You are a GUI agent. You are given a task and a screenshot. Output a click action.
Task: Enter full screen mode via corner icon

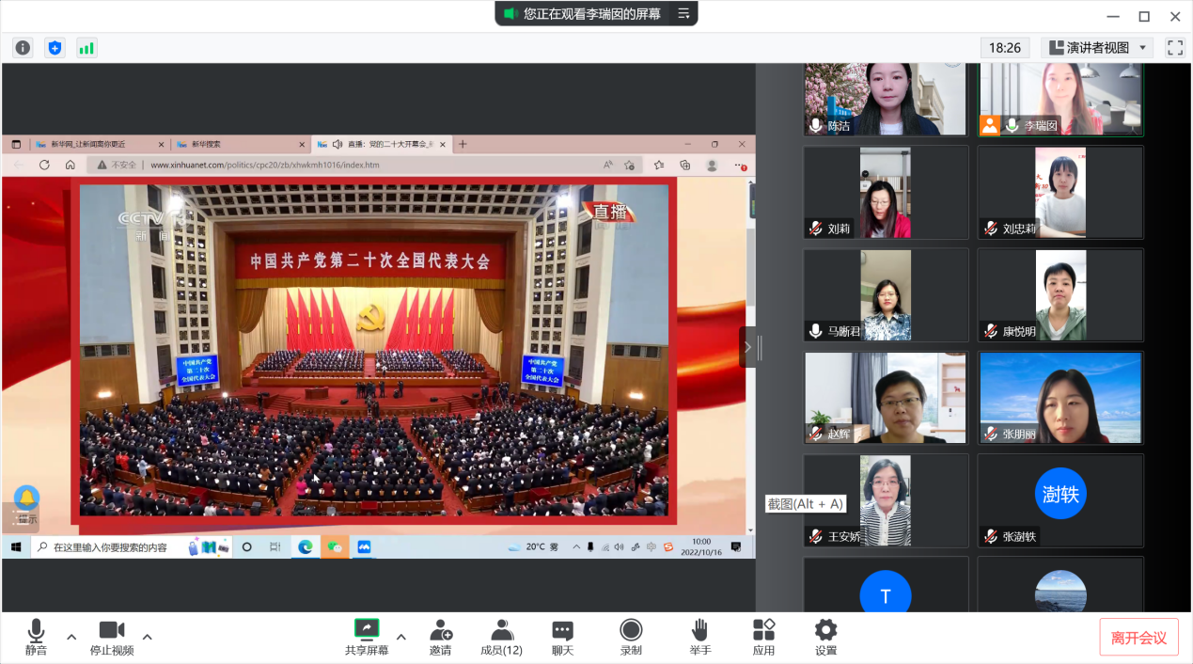(1174, 48)
